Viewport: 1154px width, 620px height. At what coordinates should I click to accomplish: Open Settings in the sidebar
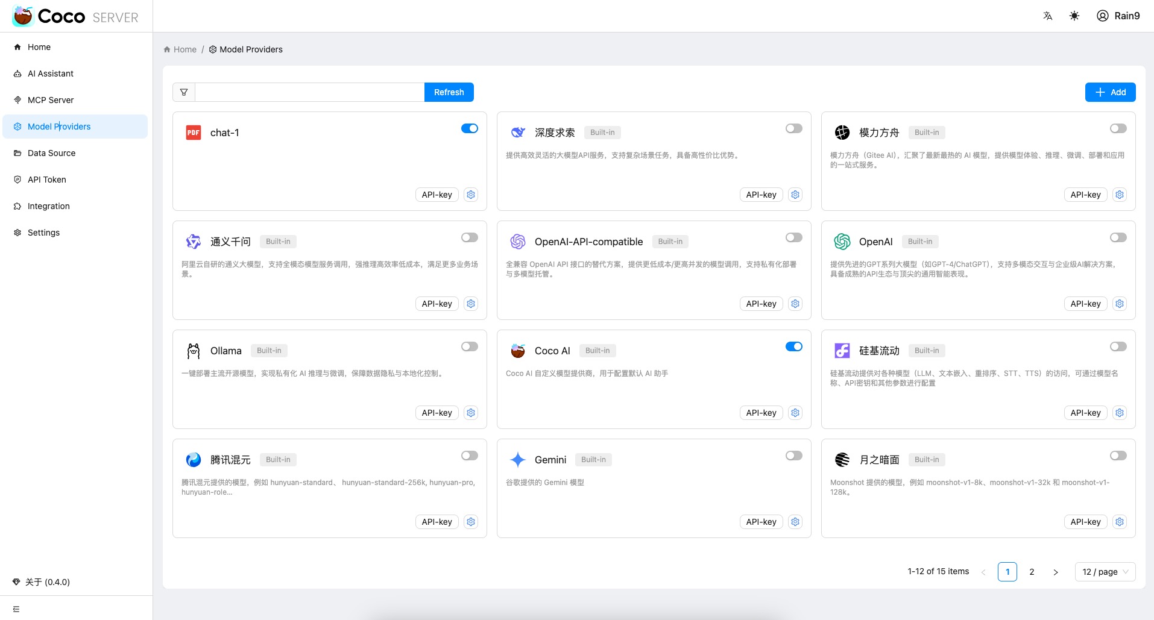(x=75, y=233)
